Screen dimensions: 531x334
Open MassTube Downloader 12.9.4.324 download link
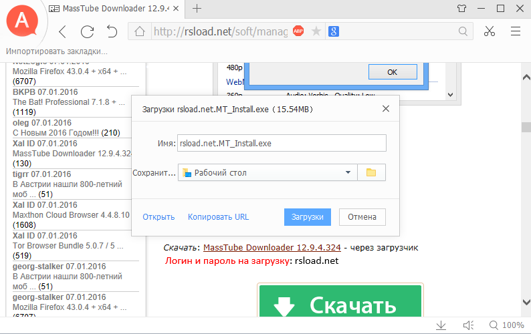click(x=272, y=247)
